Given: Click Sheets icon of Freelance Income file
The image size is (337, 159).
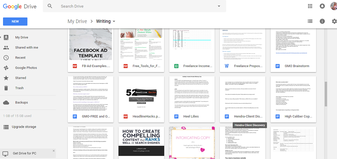Looking at the screenshot, I should pyautogui.click(x=176, y=66).
